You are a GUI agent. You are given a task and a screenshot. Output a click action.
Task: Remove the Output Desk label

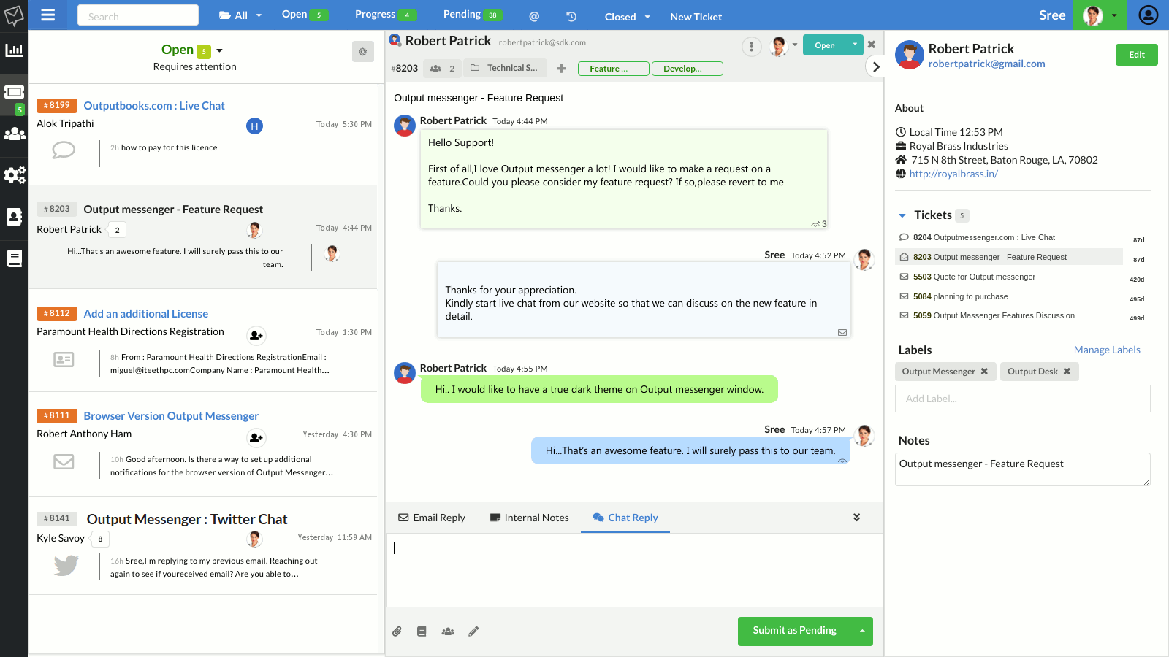(x=1067, y=372)
